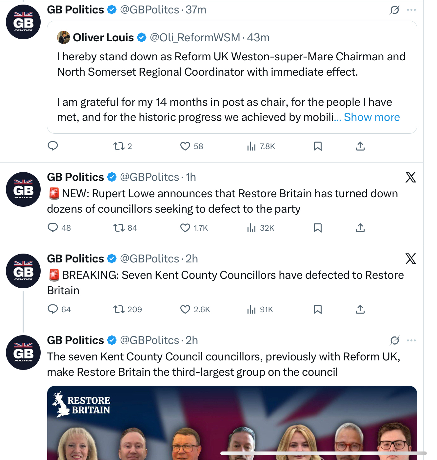Click X icon on Rupert Lowe tweet
Viewport: 437px width, 460px height.
[410, 177]
